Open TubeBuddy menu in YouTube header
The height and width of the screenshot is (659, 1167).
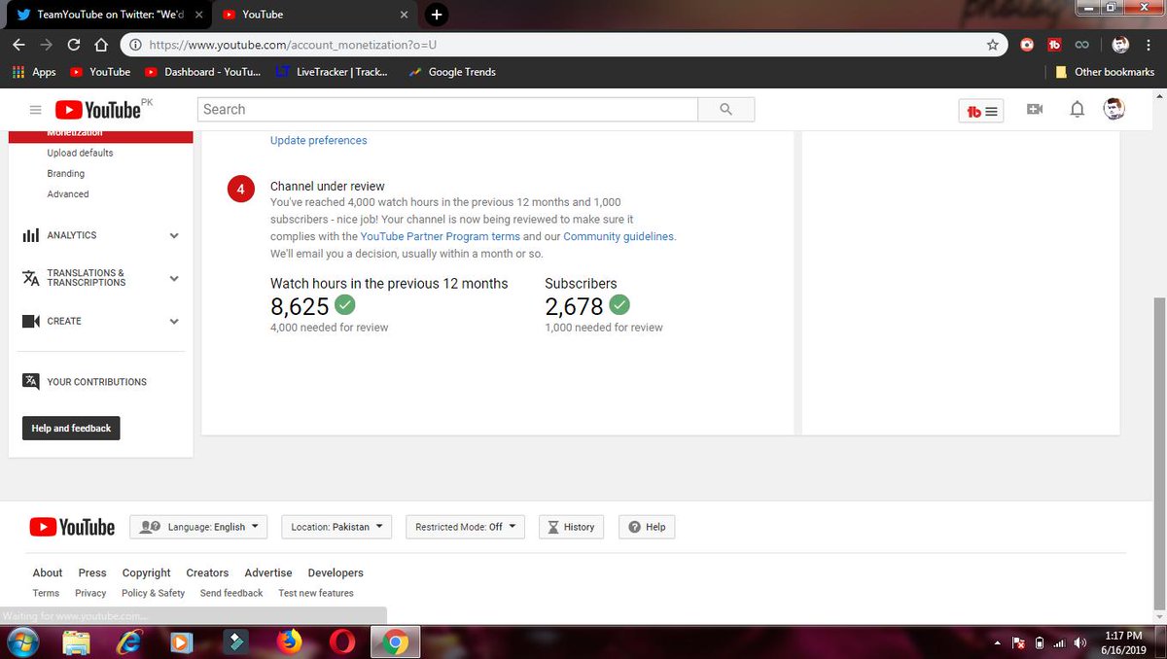[x=981, y=111]
